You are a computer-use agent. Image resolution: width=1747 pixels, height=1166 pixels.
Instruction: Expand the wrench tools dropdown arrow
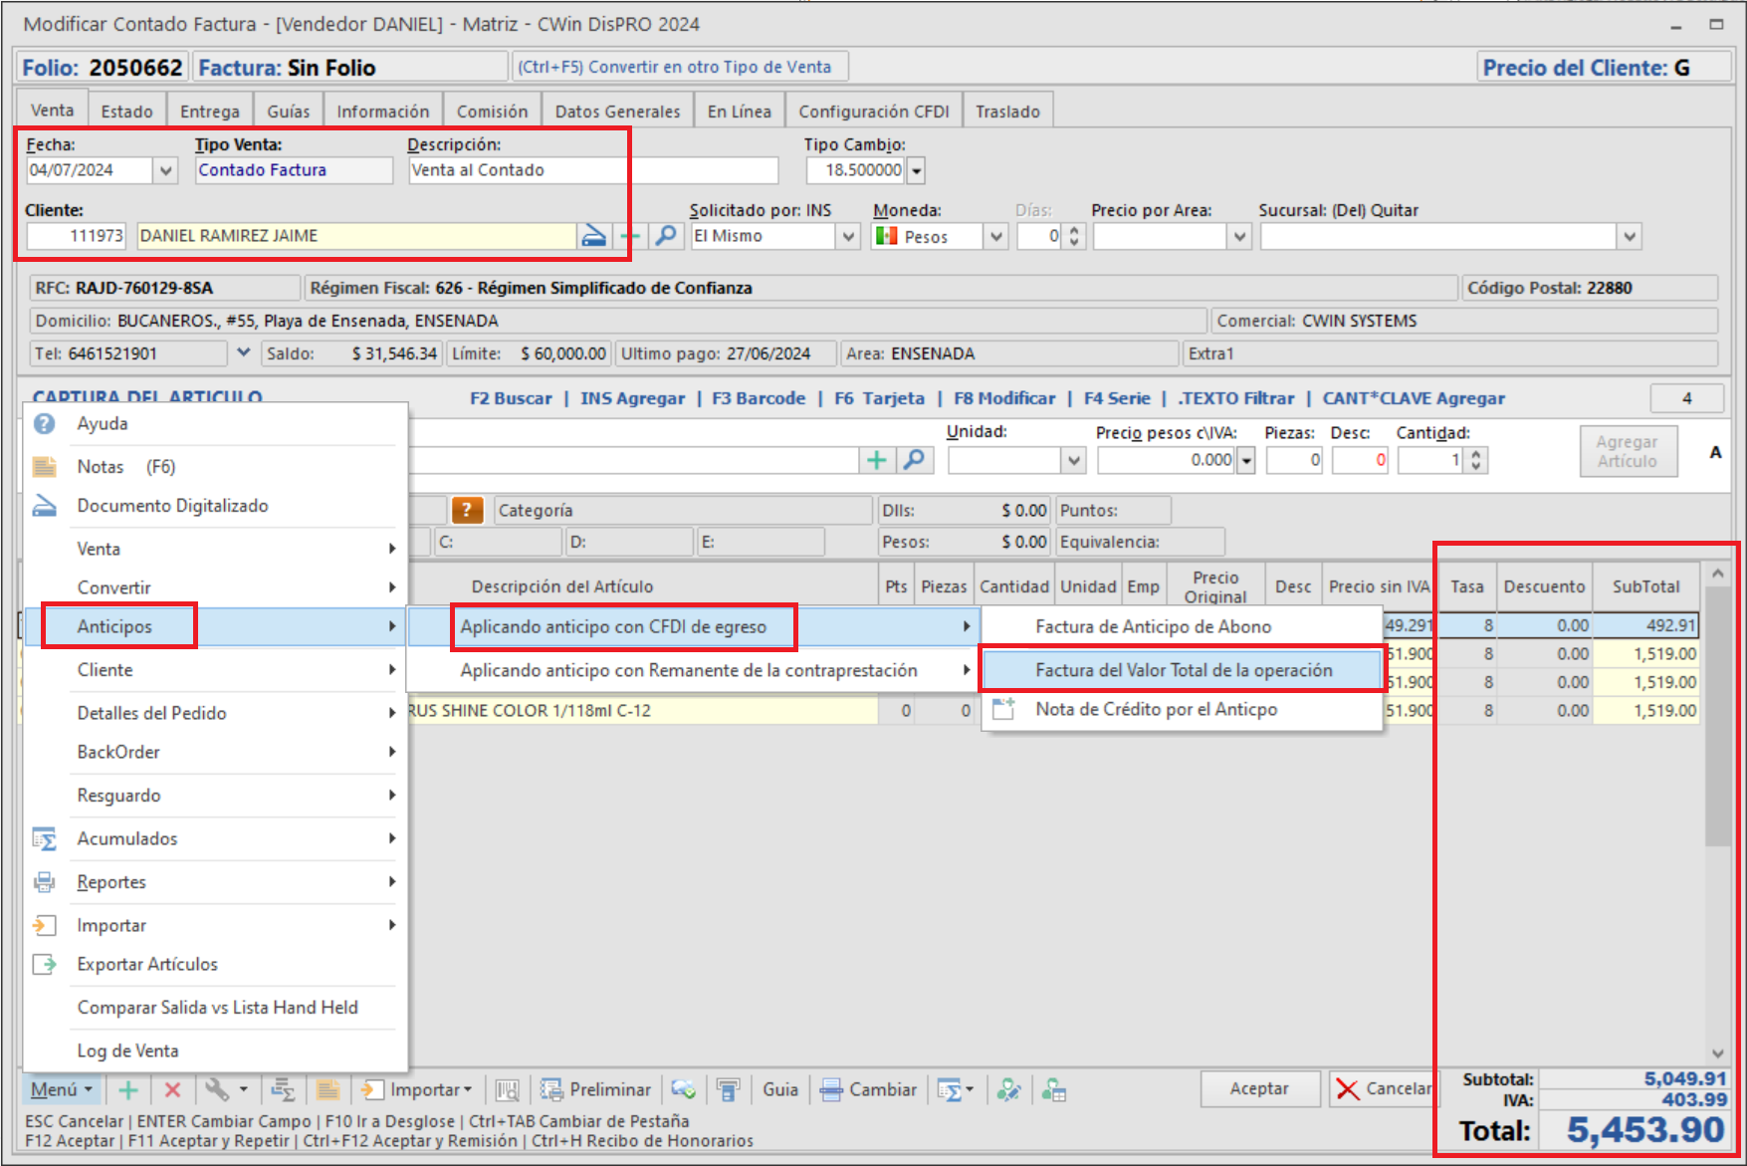[x=244, y=1089]
